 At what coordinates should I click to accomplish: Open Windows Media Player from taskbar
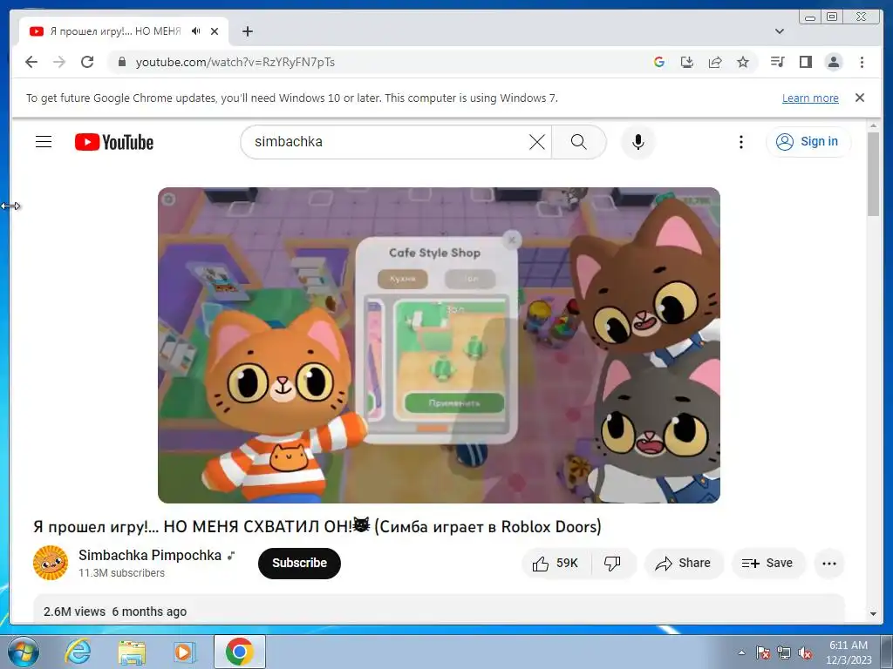coord(184,652)
